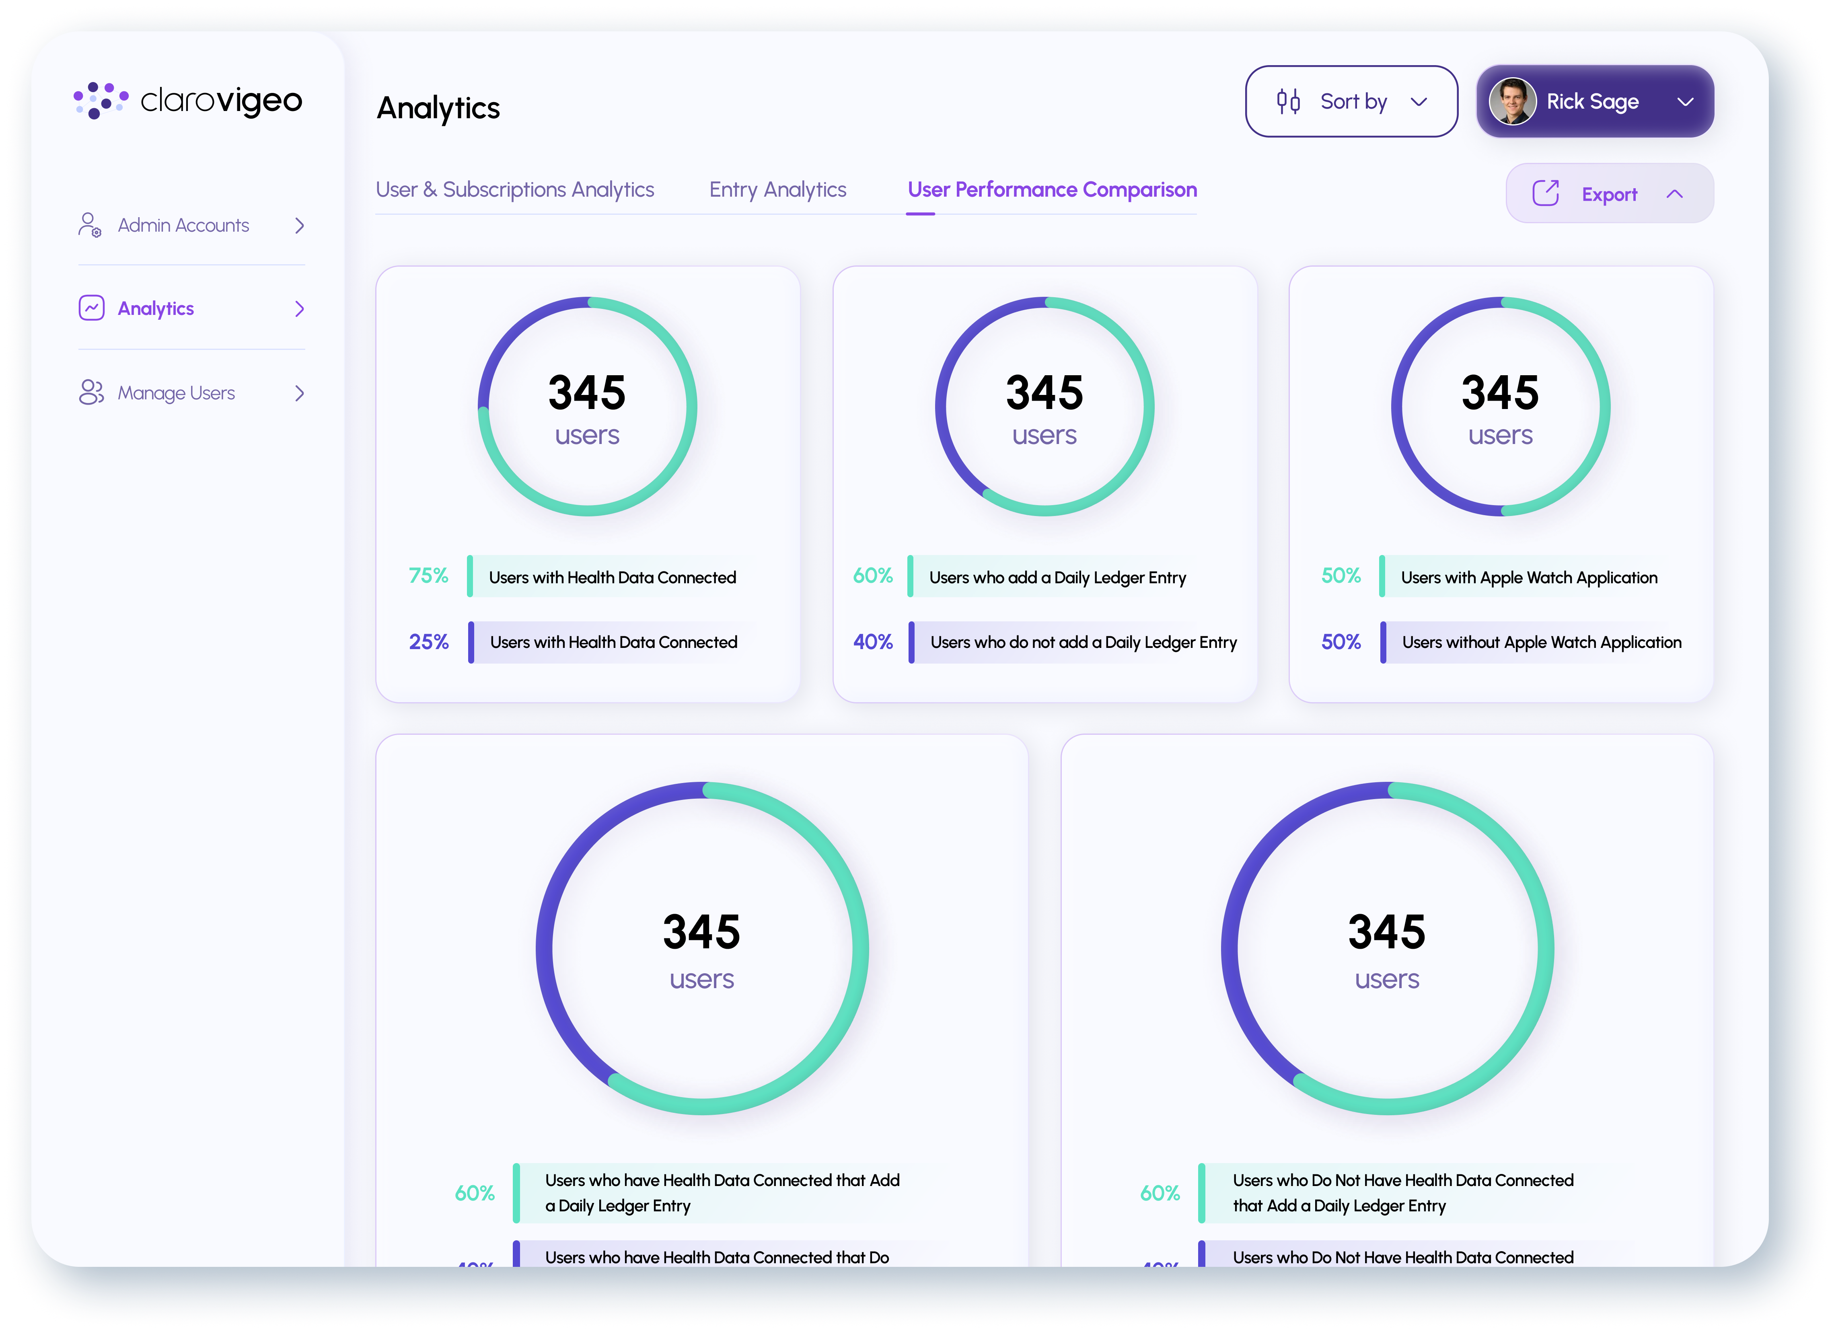Click the green '60%' Daily Ledger value
The height and width of the screenshot is (1332, 1834).
(872, 575)
